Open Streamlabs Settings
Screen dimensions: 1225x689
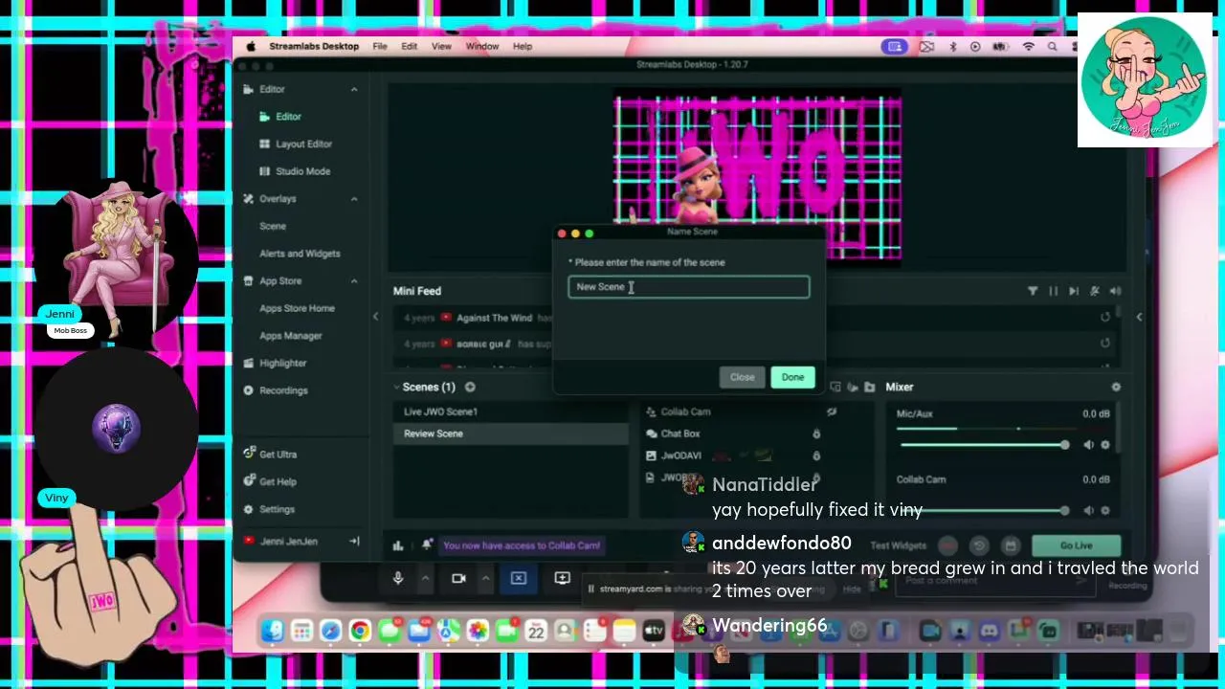277,509
